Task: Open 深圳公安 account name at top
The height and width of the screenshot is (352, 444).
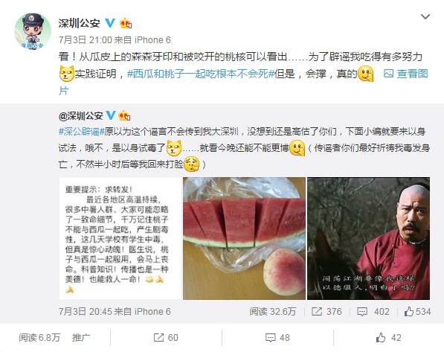Action: 80,23
